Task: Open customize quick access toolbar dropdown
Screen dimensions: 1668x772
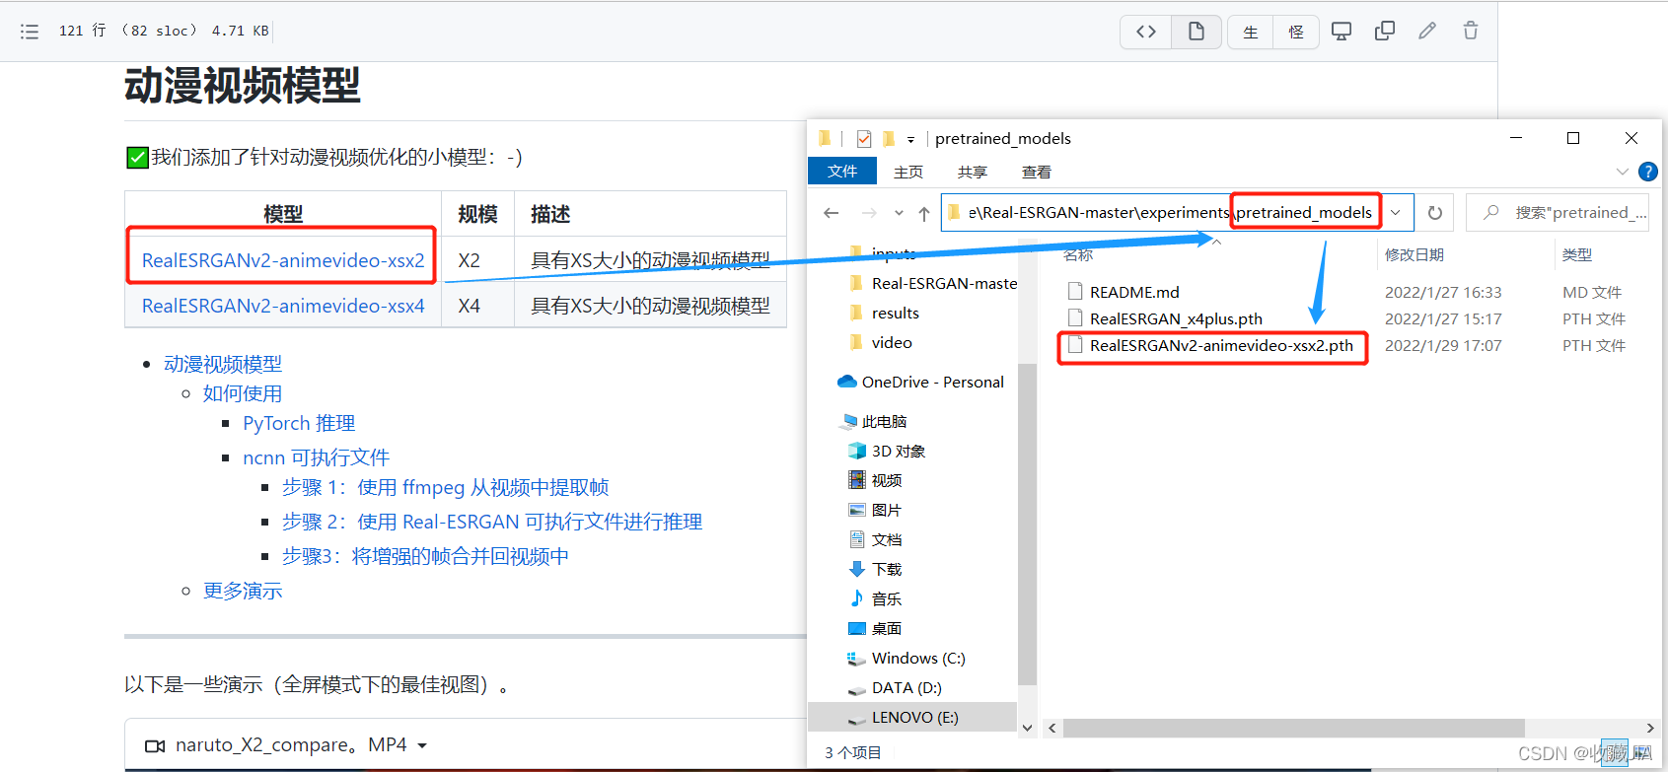Action: (x=911, y=140)
